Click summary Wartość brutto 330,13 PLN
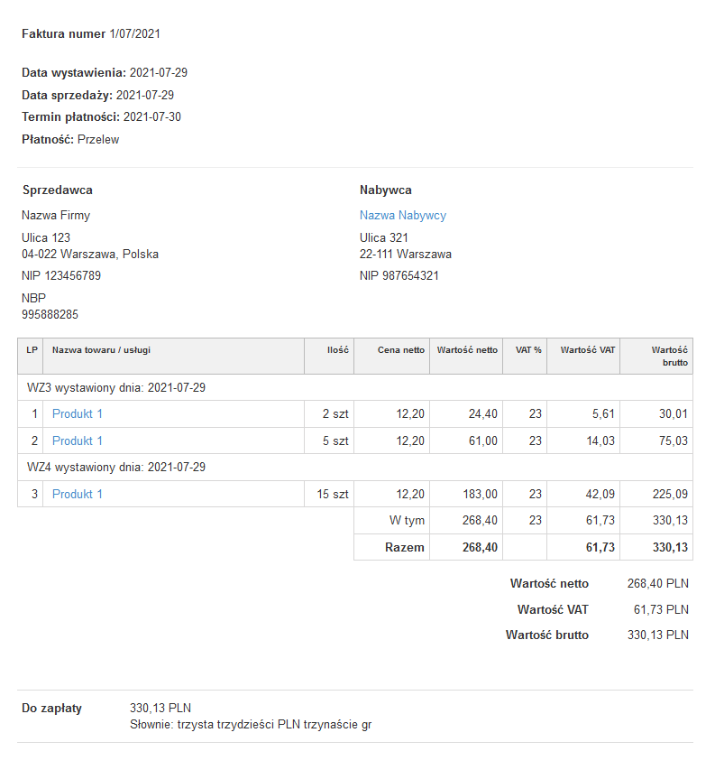Image resolution: width=715 pixels, height=779 pixels. [x=658, y=635]
